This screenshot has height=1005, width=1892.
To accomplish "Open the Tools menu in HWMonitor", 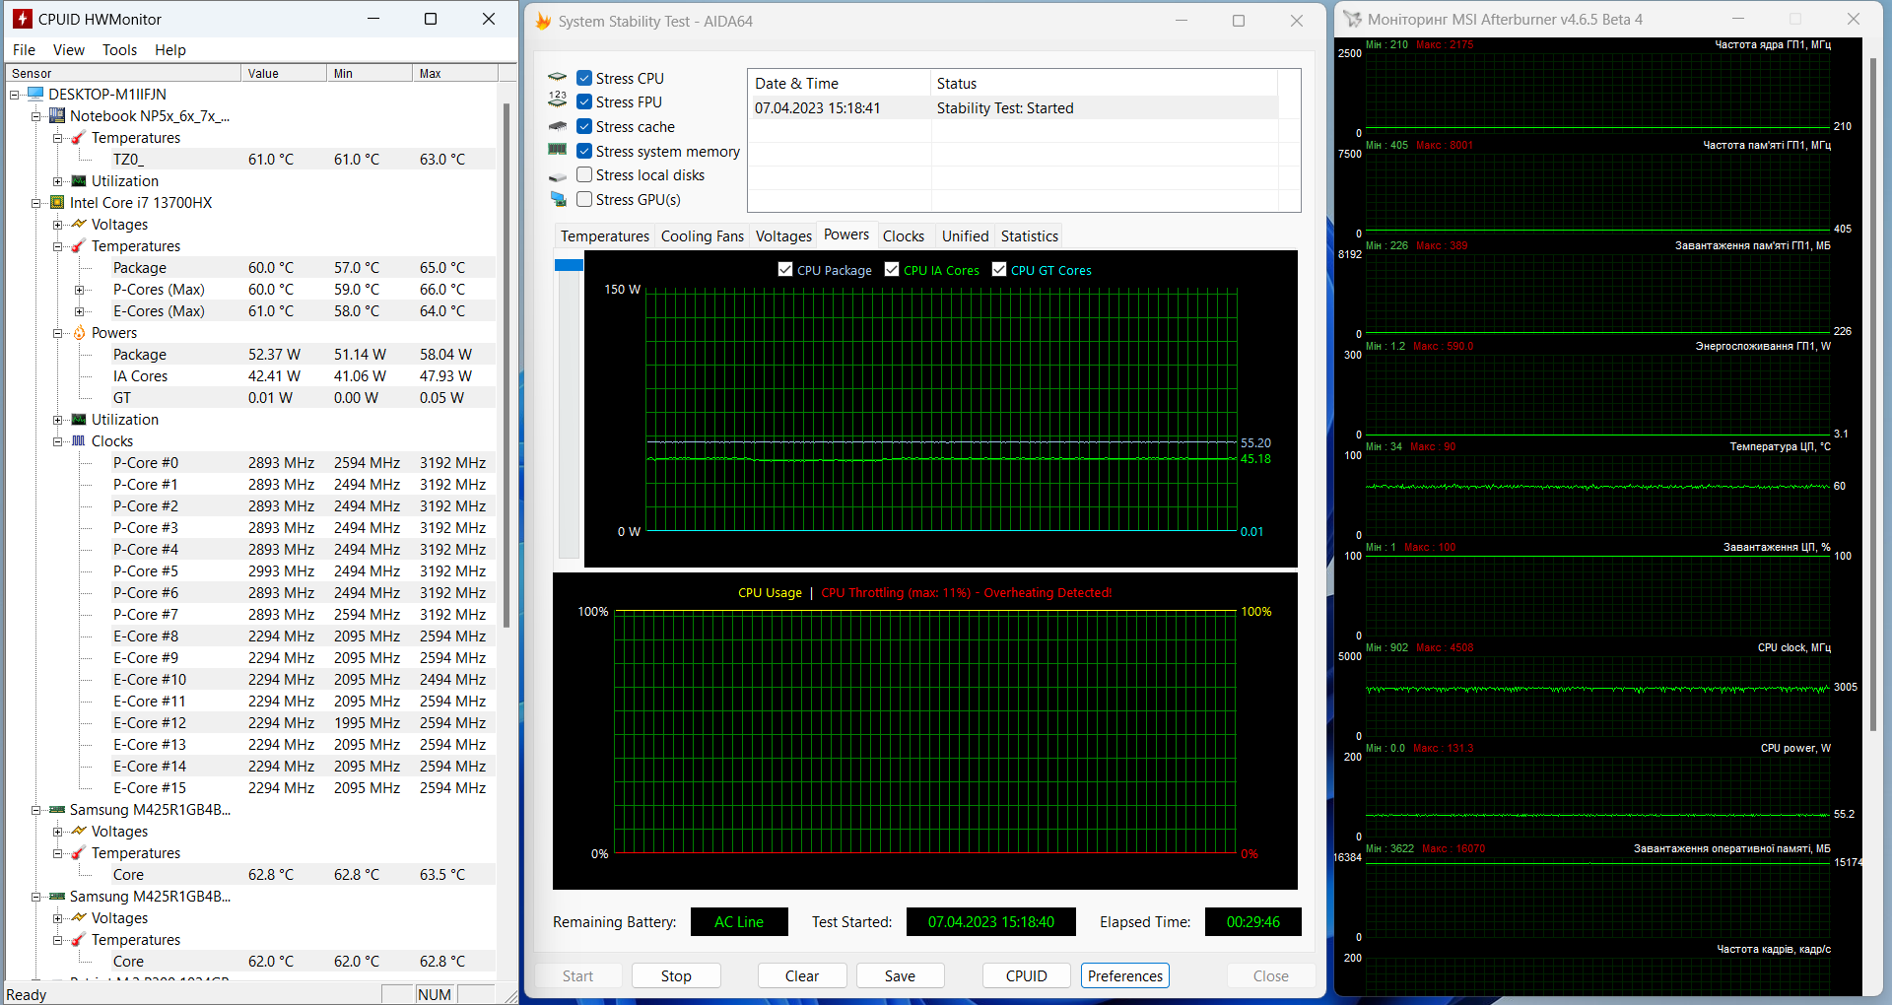I will pos(119,50).
